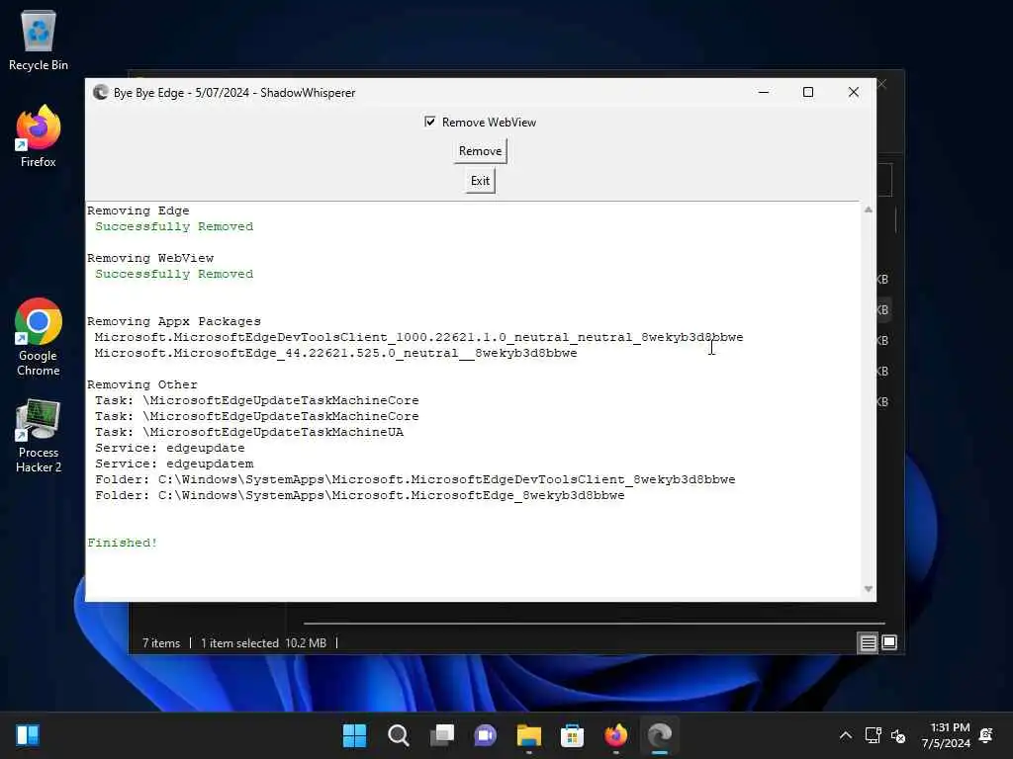1013x759 pixels.
Task: Select the Firefox desktop shortcut
Action: coord(39,136)
